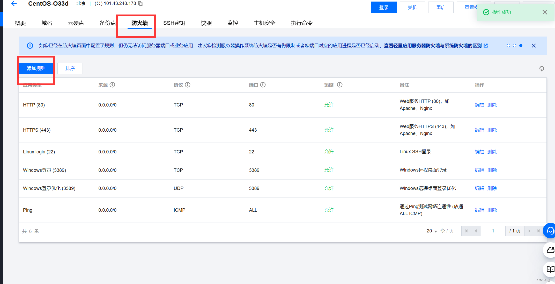Jump to first page of rules

click(466, 231)
